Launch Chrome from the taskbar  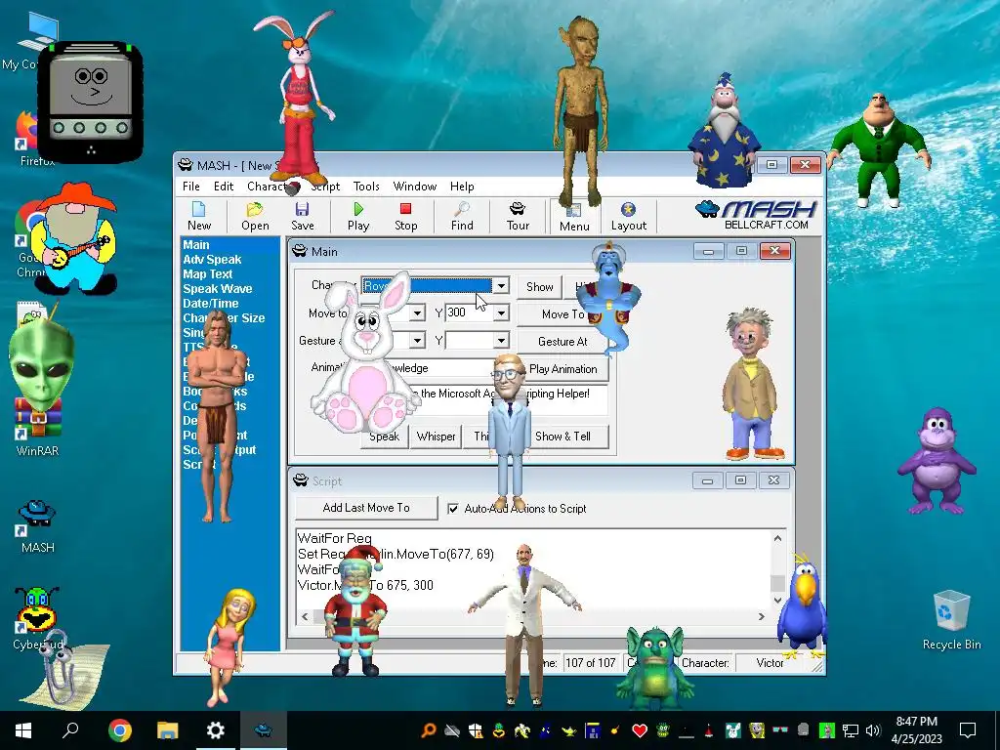[x=120, y=730]
